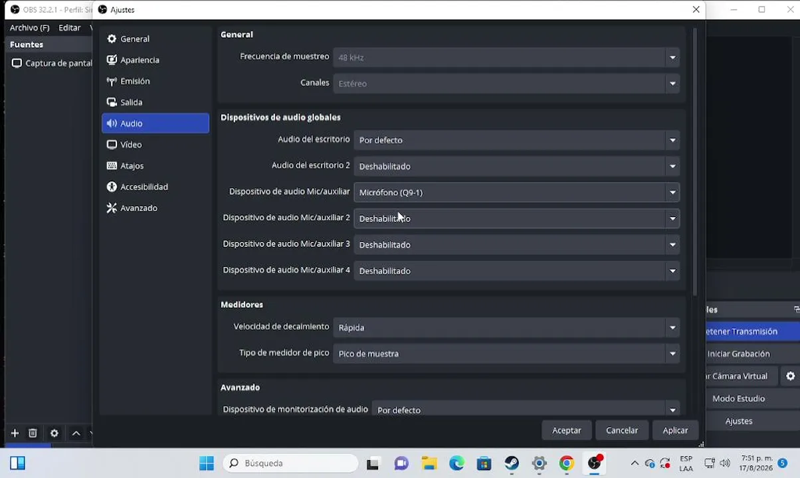Open the Atajos settings section

(155, 166)
